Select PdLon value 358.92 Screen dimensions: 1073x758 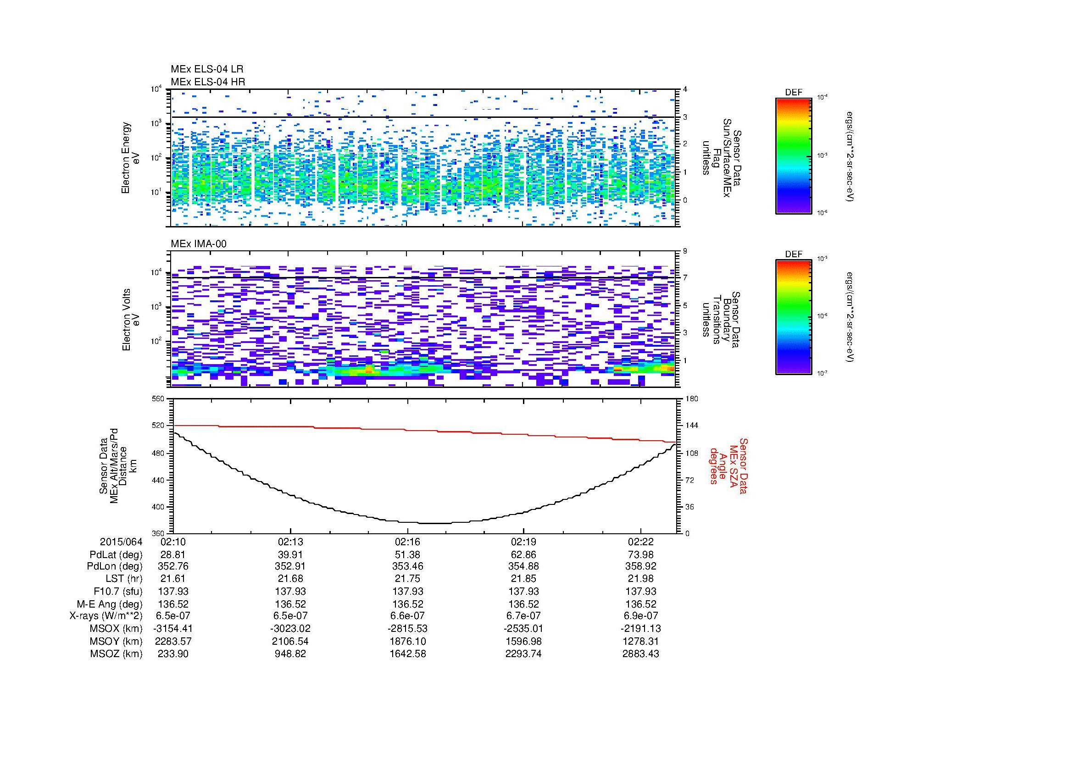click(640, 566)
